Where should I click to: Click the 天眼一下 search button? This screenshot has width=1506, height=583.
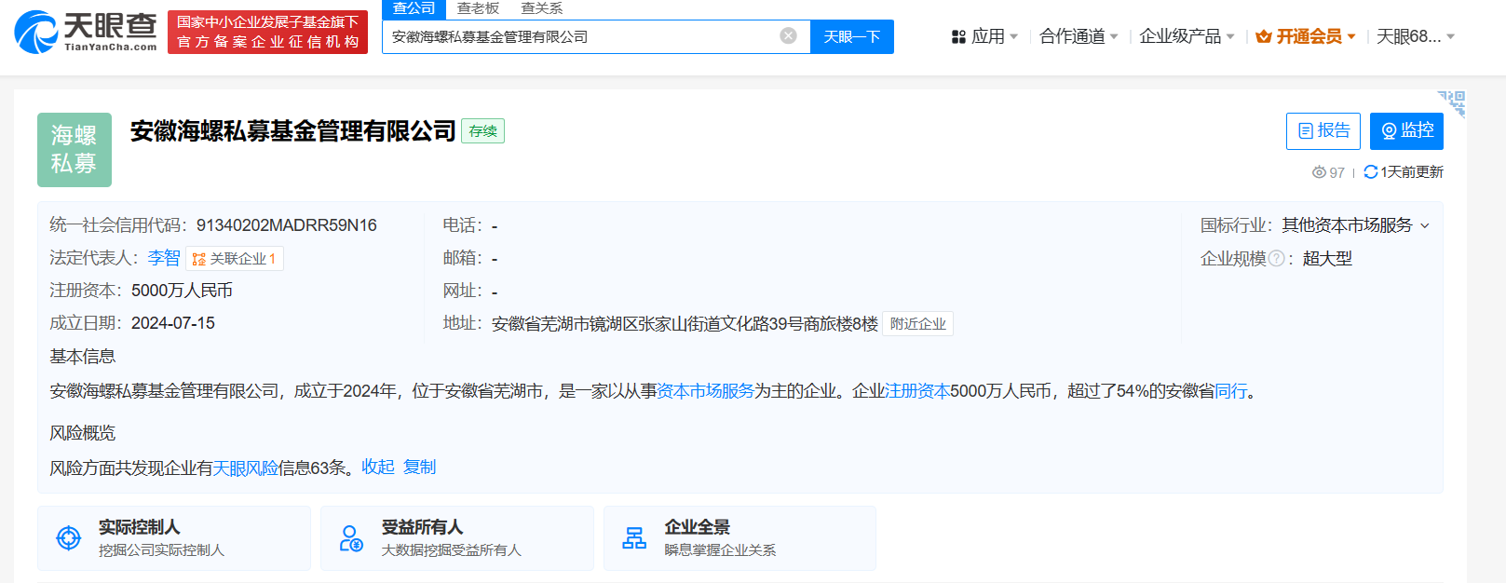(852, 36)
